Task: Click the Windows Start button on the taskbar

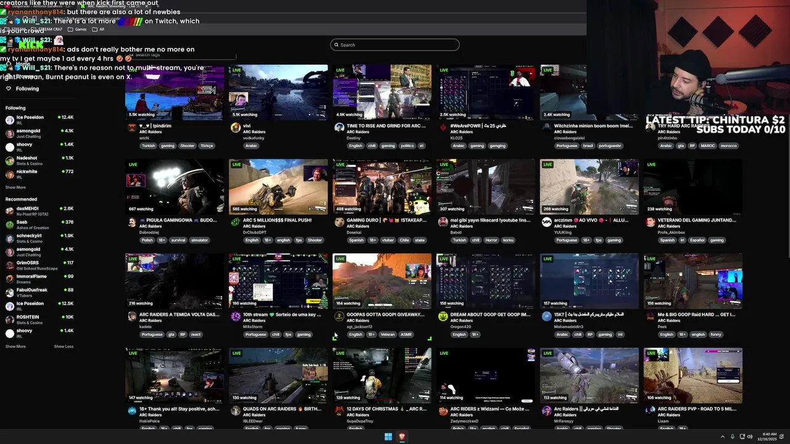Action: click(388, 437)
